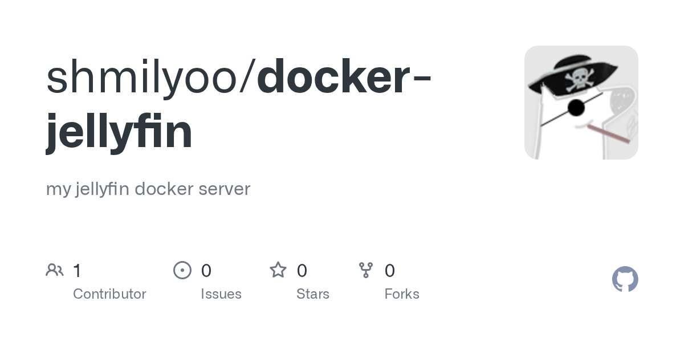
Task: Click the Forks branching icon
Action: (x=366, y=270)
